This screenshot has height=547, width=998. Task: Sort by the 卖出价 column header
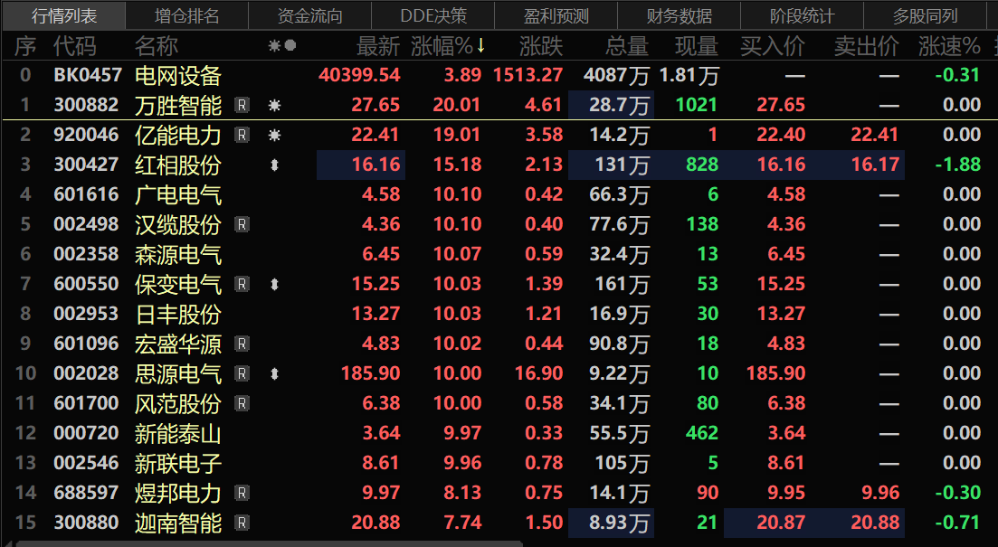point(867,46)
